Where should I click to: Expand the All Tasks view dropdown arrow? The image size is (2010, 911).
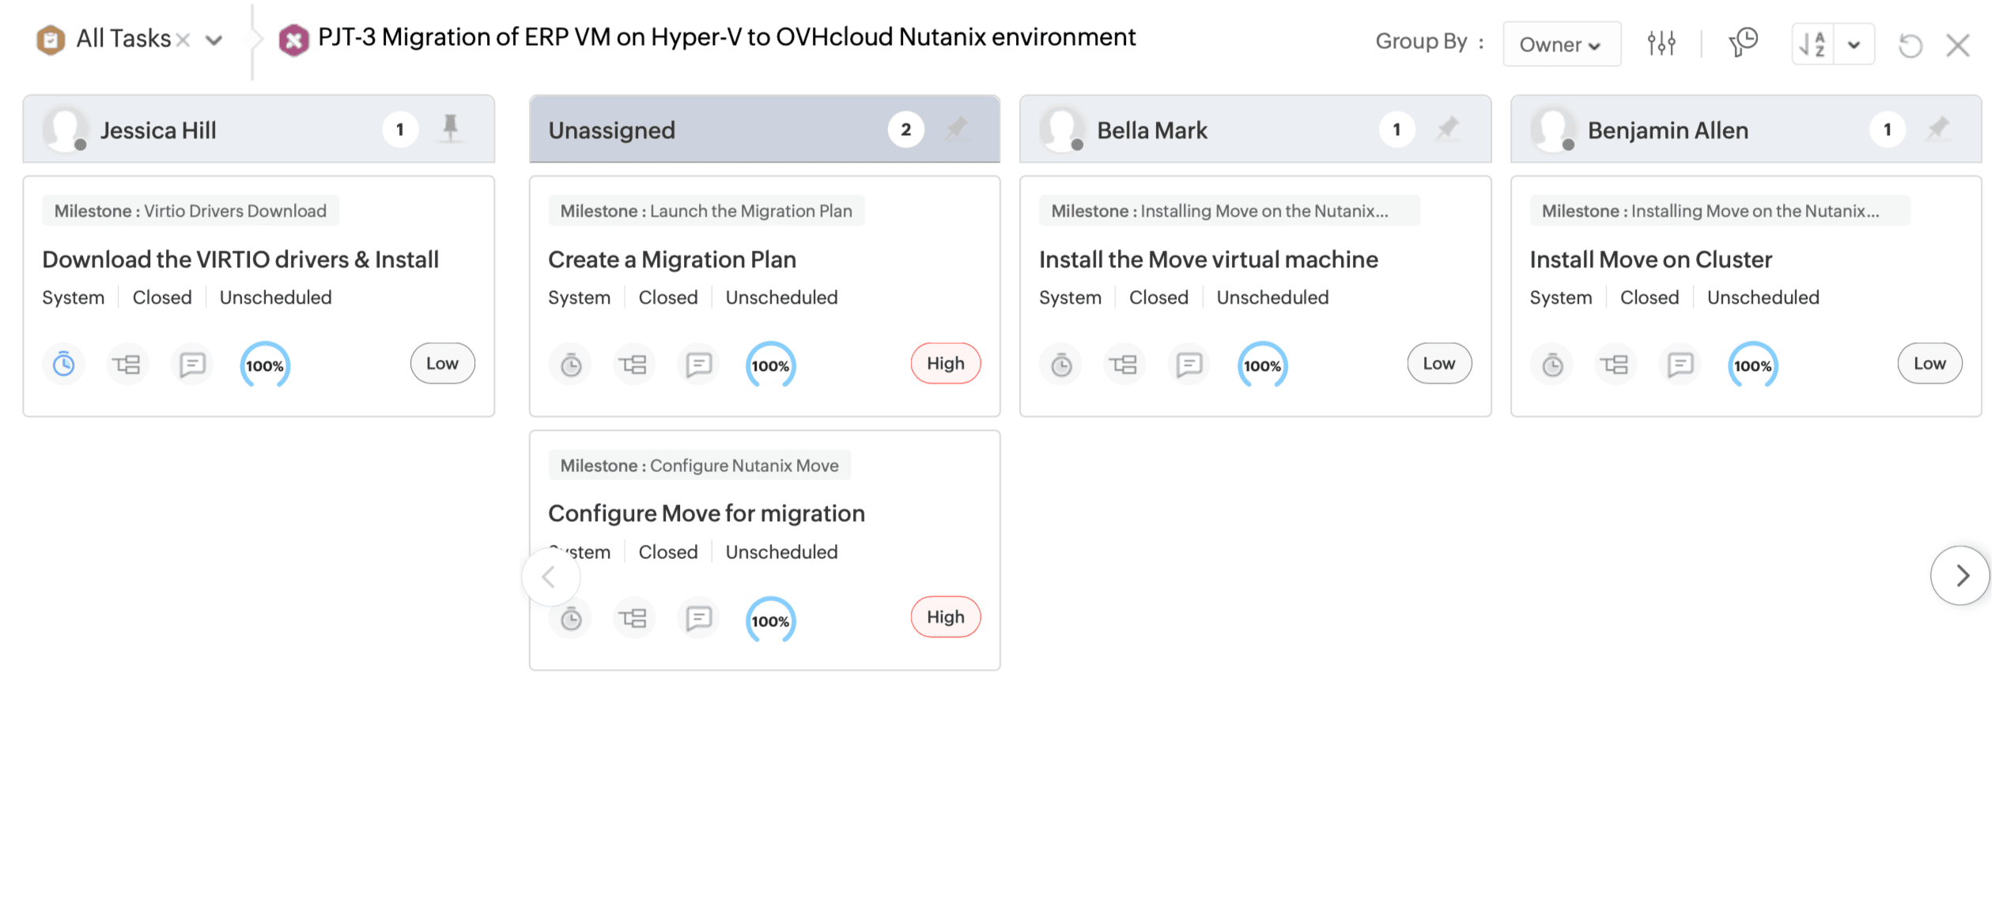[213, 40]
